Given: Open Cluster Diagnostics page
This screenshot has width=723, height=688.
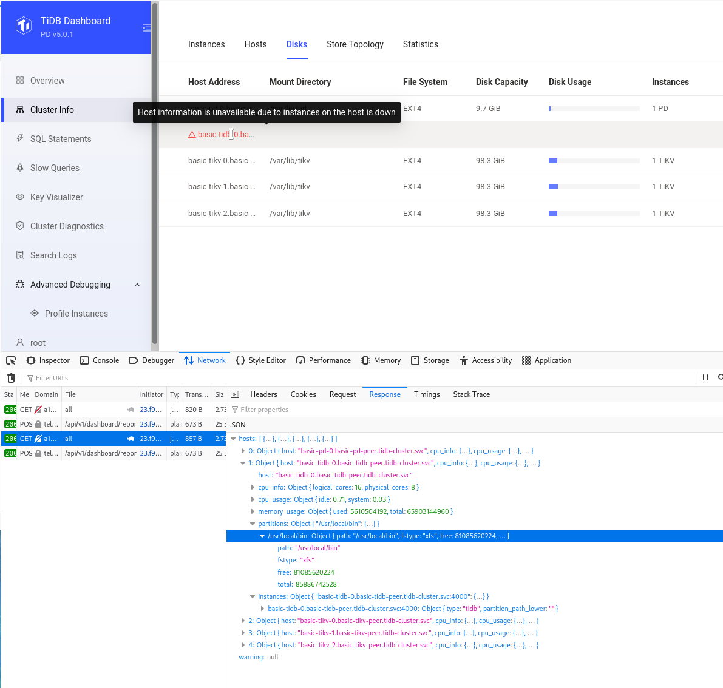Looking at the screenshot, I should [x=67, y=226].
